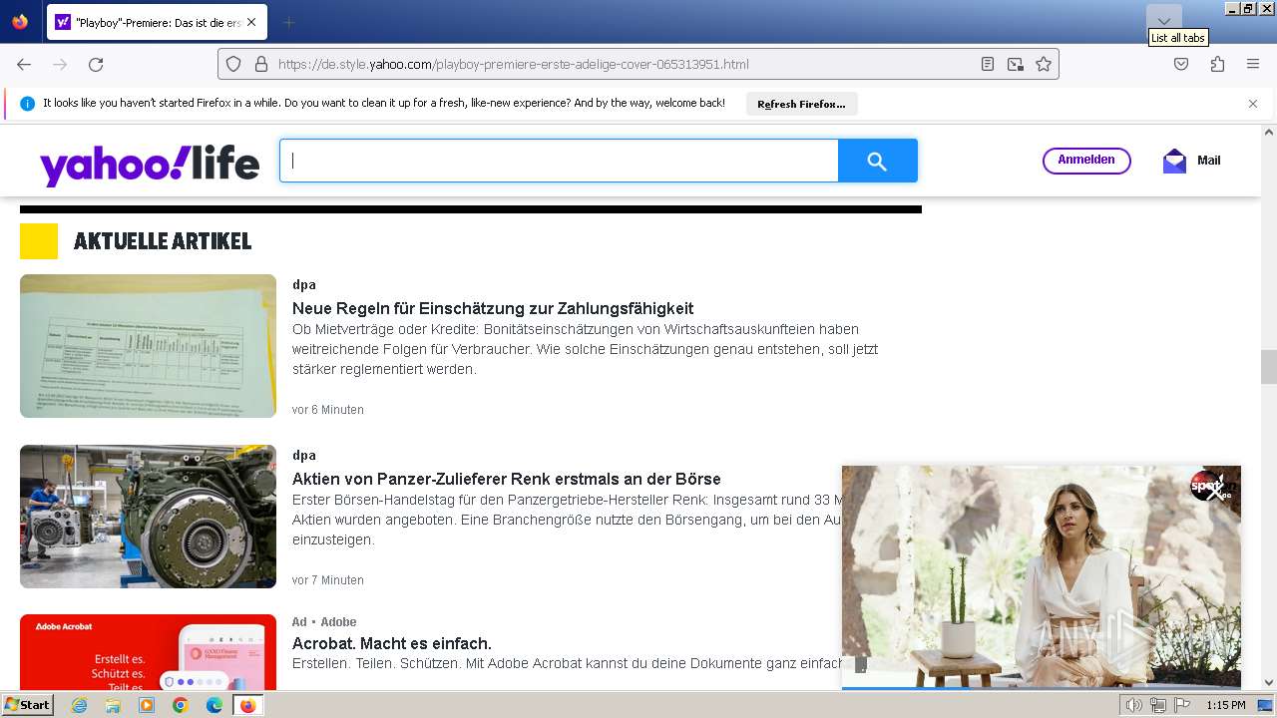Open a new tab
This screenshot has width=1277, height=718.
coord(288,22)
